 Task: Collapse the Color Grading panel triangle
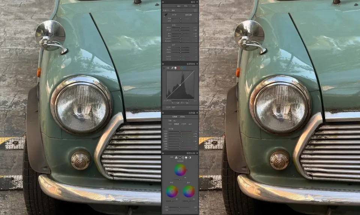[x=197, y=153]
